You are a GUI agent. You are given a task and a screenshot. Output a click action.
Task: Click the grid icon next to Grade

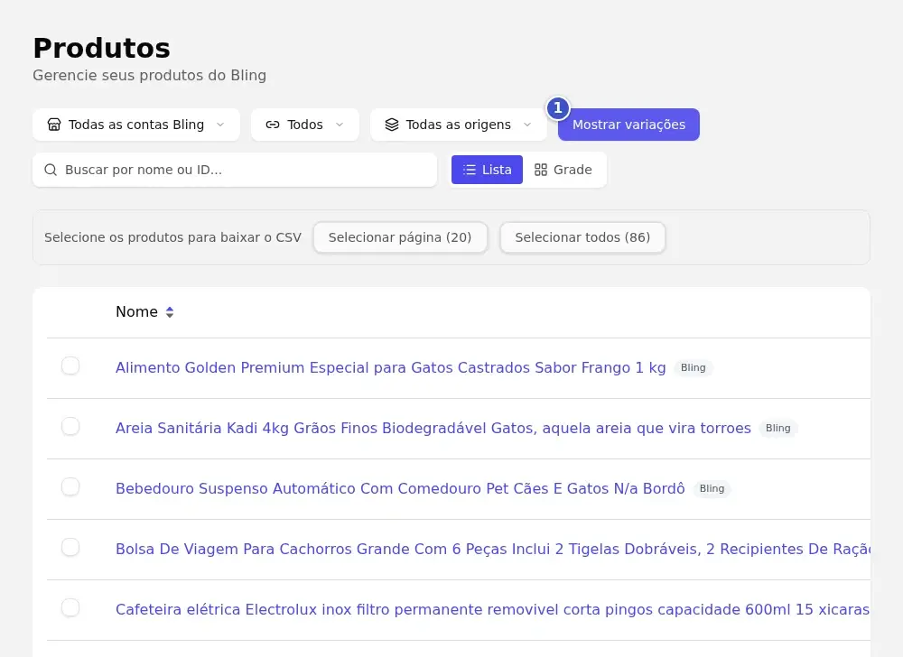541,170
